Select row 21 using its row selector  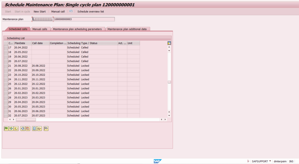pos(6,66)
